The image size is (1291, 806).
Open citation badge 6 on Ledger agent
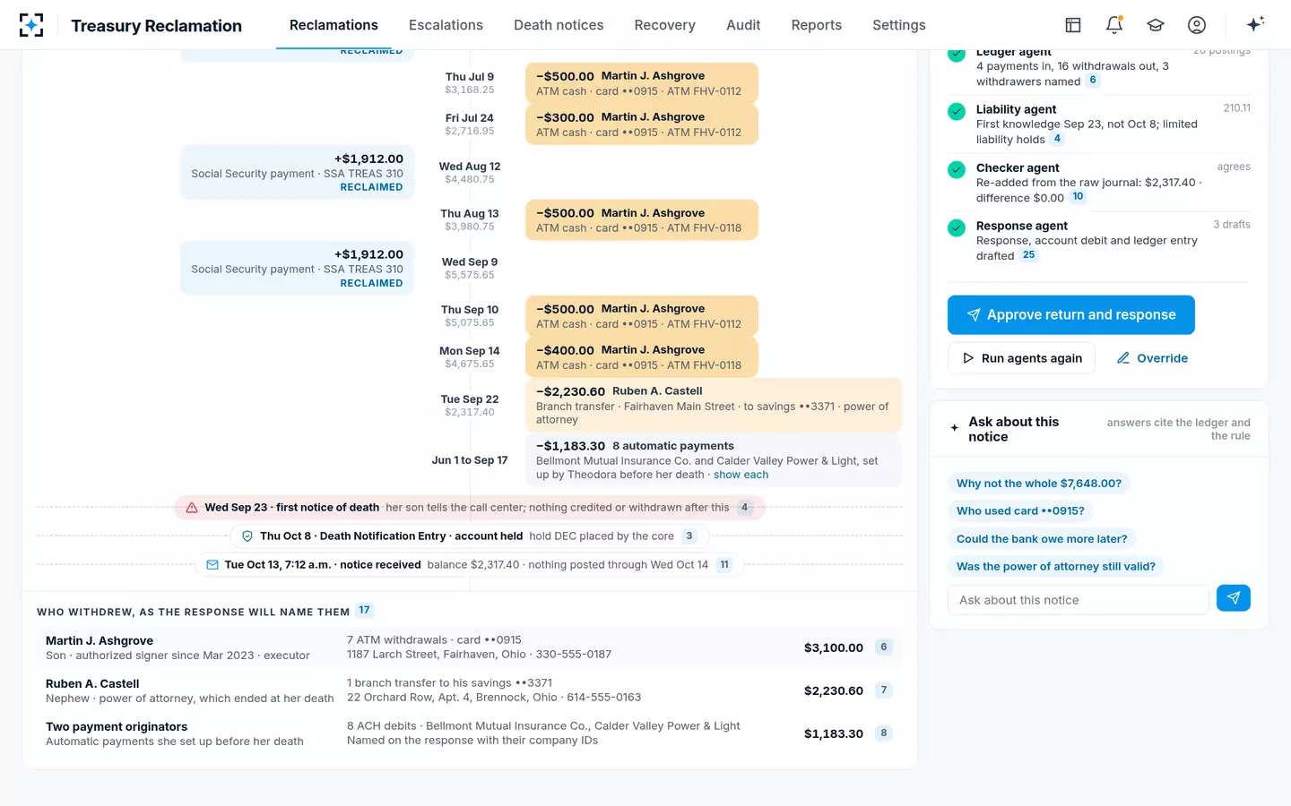tap(1093, 81)
